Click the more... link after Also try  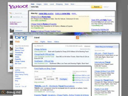[74, 14]
